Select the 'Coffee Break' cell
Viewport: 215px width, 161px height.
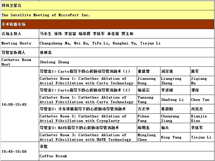[x=126, y=156]
